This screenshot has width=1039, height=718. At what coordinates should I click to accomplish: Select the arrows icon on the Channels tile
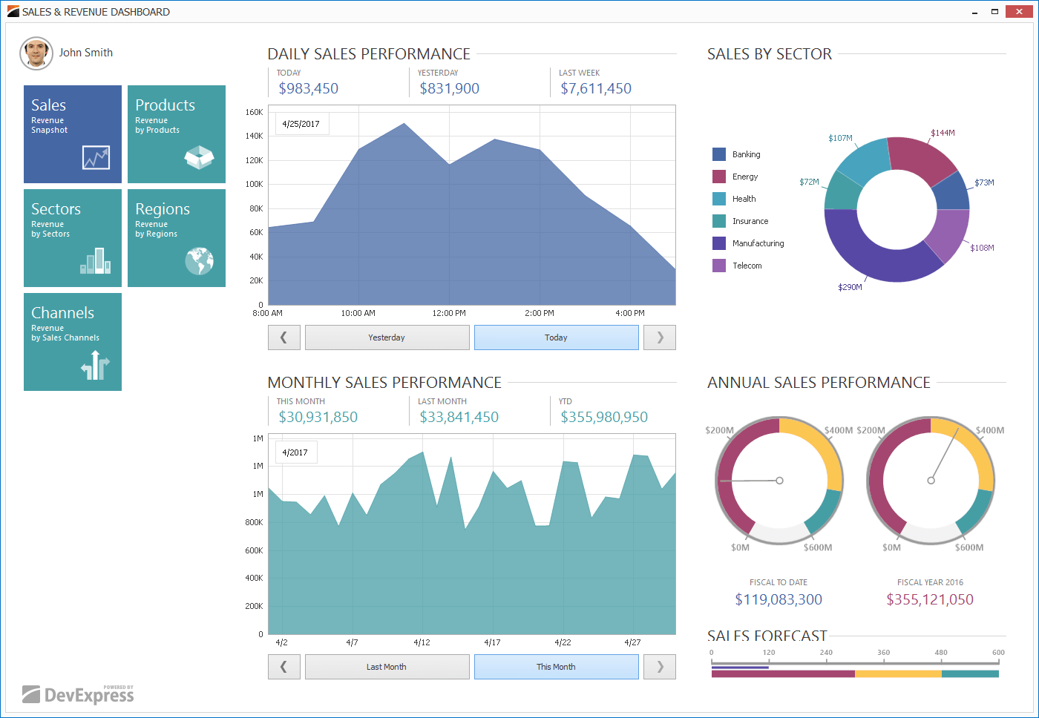coord(95,365)
